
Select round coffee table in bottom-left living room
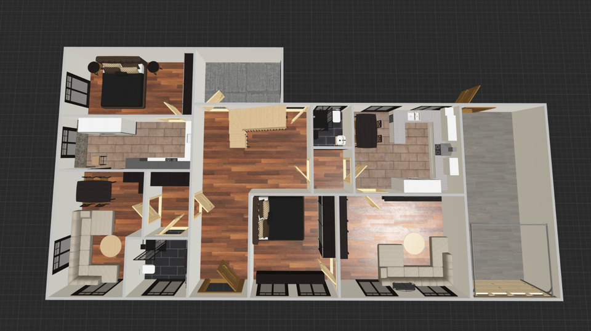[111, 246]
